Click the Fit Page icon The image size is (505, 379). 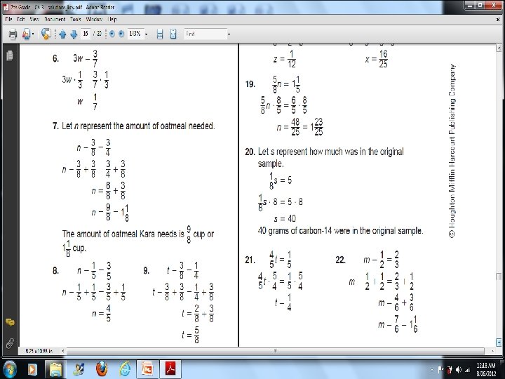(x=173, y=34)
